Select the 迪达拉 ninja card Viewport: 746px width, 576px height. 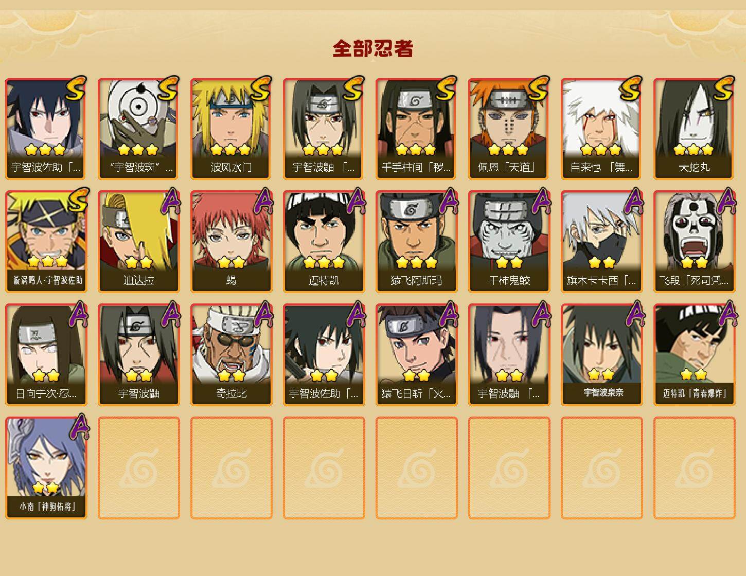click(138, 242)
